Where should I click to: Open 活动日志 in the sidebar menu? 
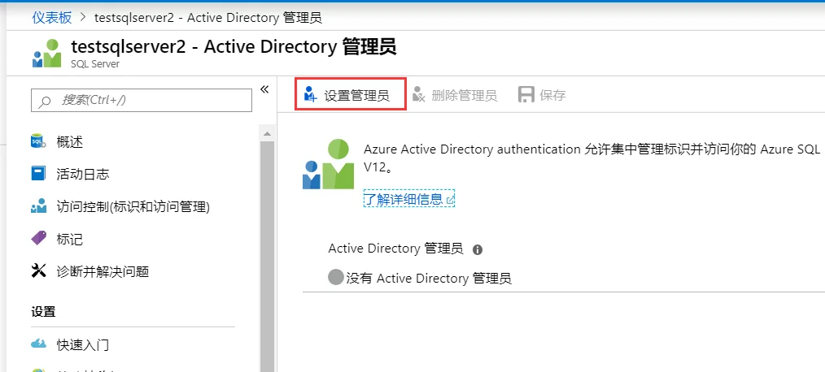tap(83, 174)
